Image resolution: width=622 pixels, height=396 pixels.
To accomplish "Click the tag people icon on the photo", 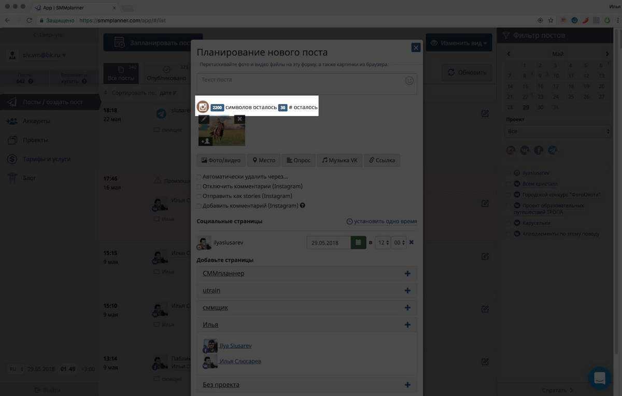I will pos(205,141).
